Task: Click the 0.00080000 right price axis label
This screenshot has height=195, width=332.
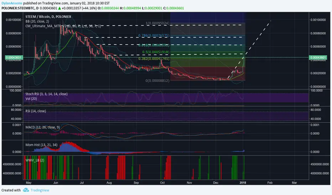Action: [x=318, y=33]
